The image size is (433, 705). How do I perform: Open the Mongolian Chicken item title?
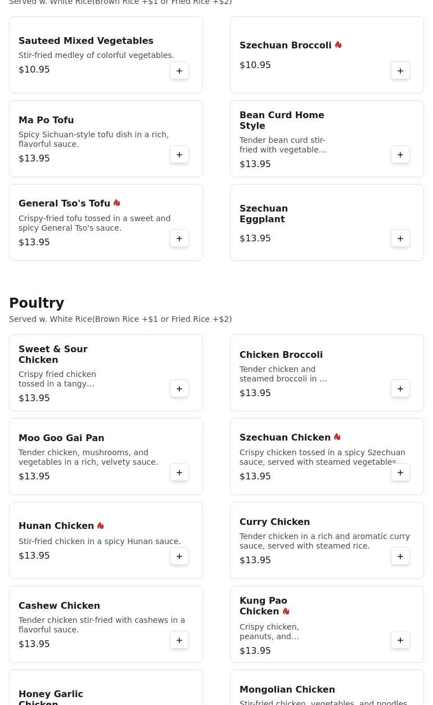click(287, 689)
